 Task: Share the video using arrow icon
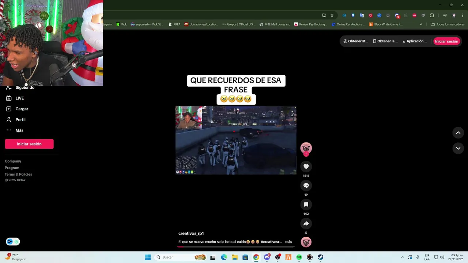[306, 224]
